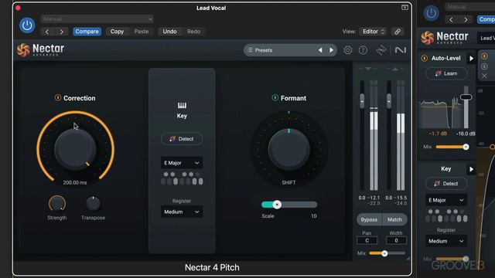Image resolution: width=495 pixels, height=278 pixels.
Task: Click the Compare button
Action: [x=87, y=32]
